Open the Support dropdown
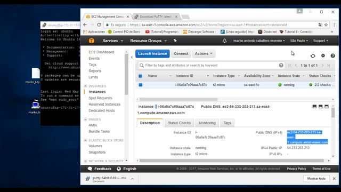The width and height of the screenshot is (341, 192). 321,41
